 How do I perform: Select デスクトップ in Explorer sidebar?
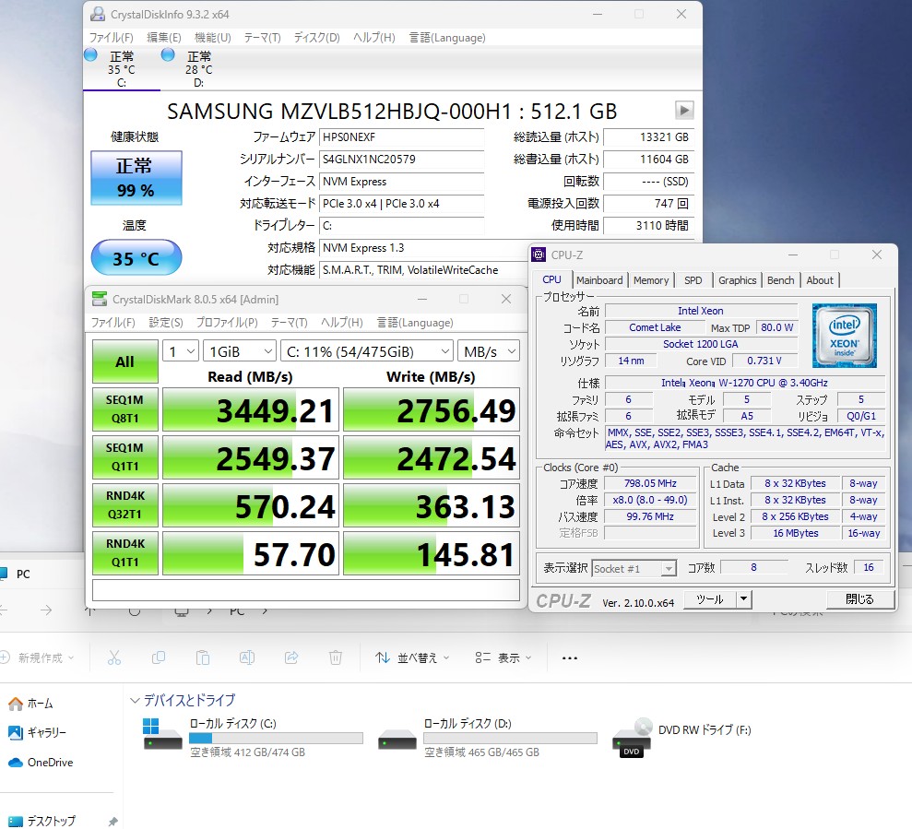coord(41,821)
